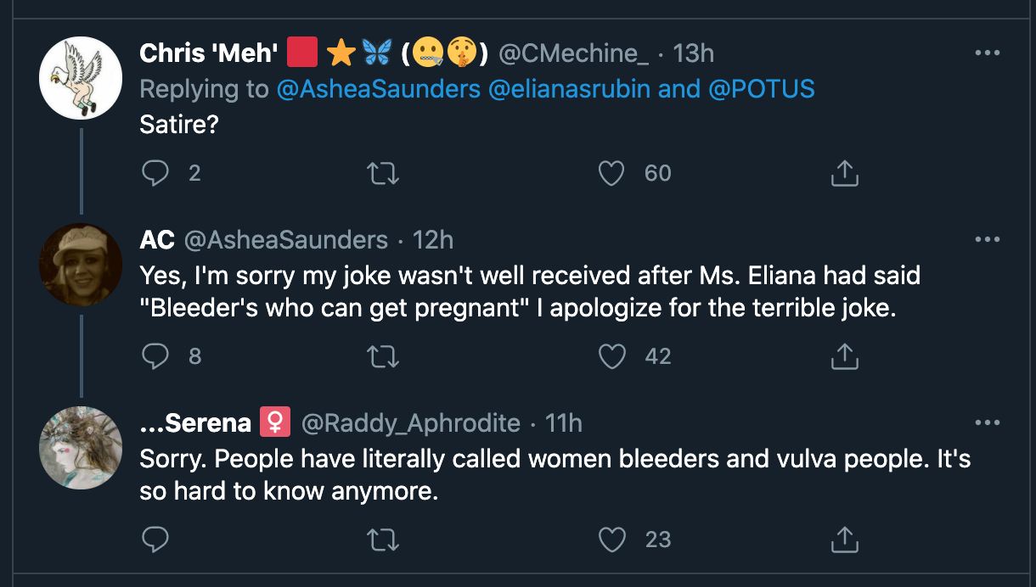1036x587 pixels.
Task: Like the "Satire?" tweet
Action: pos(611,174)
